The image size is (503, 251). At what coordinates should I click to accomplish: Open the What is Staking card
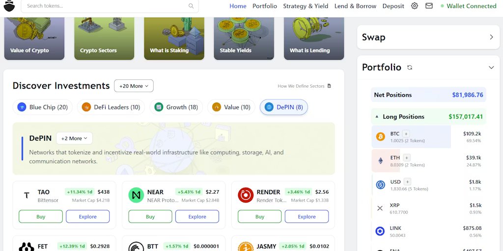(174, 38)
